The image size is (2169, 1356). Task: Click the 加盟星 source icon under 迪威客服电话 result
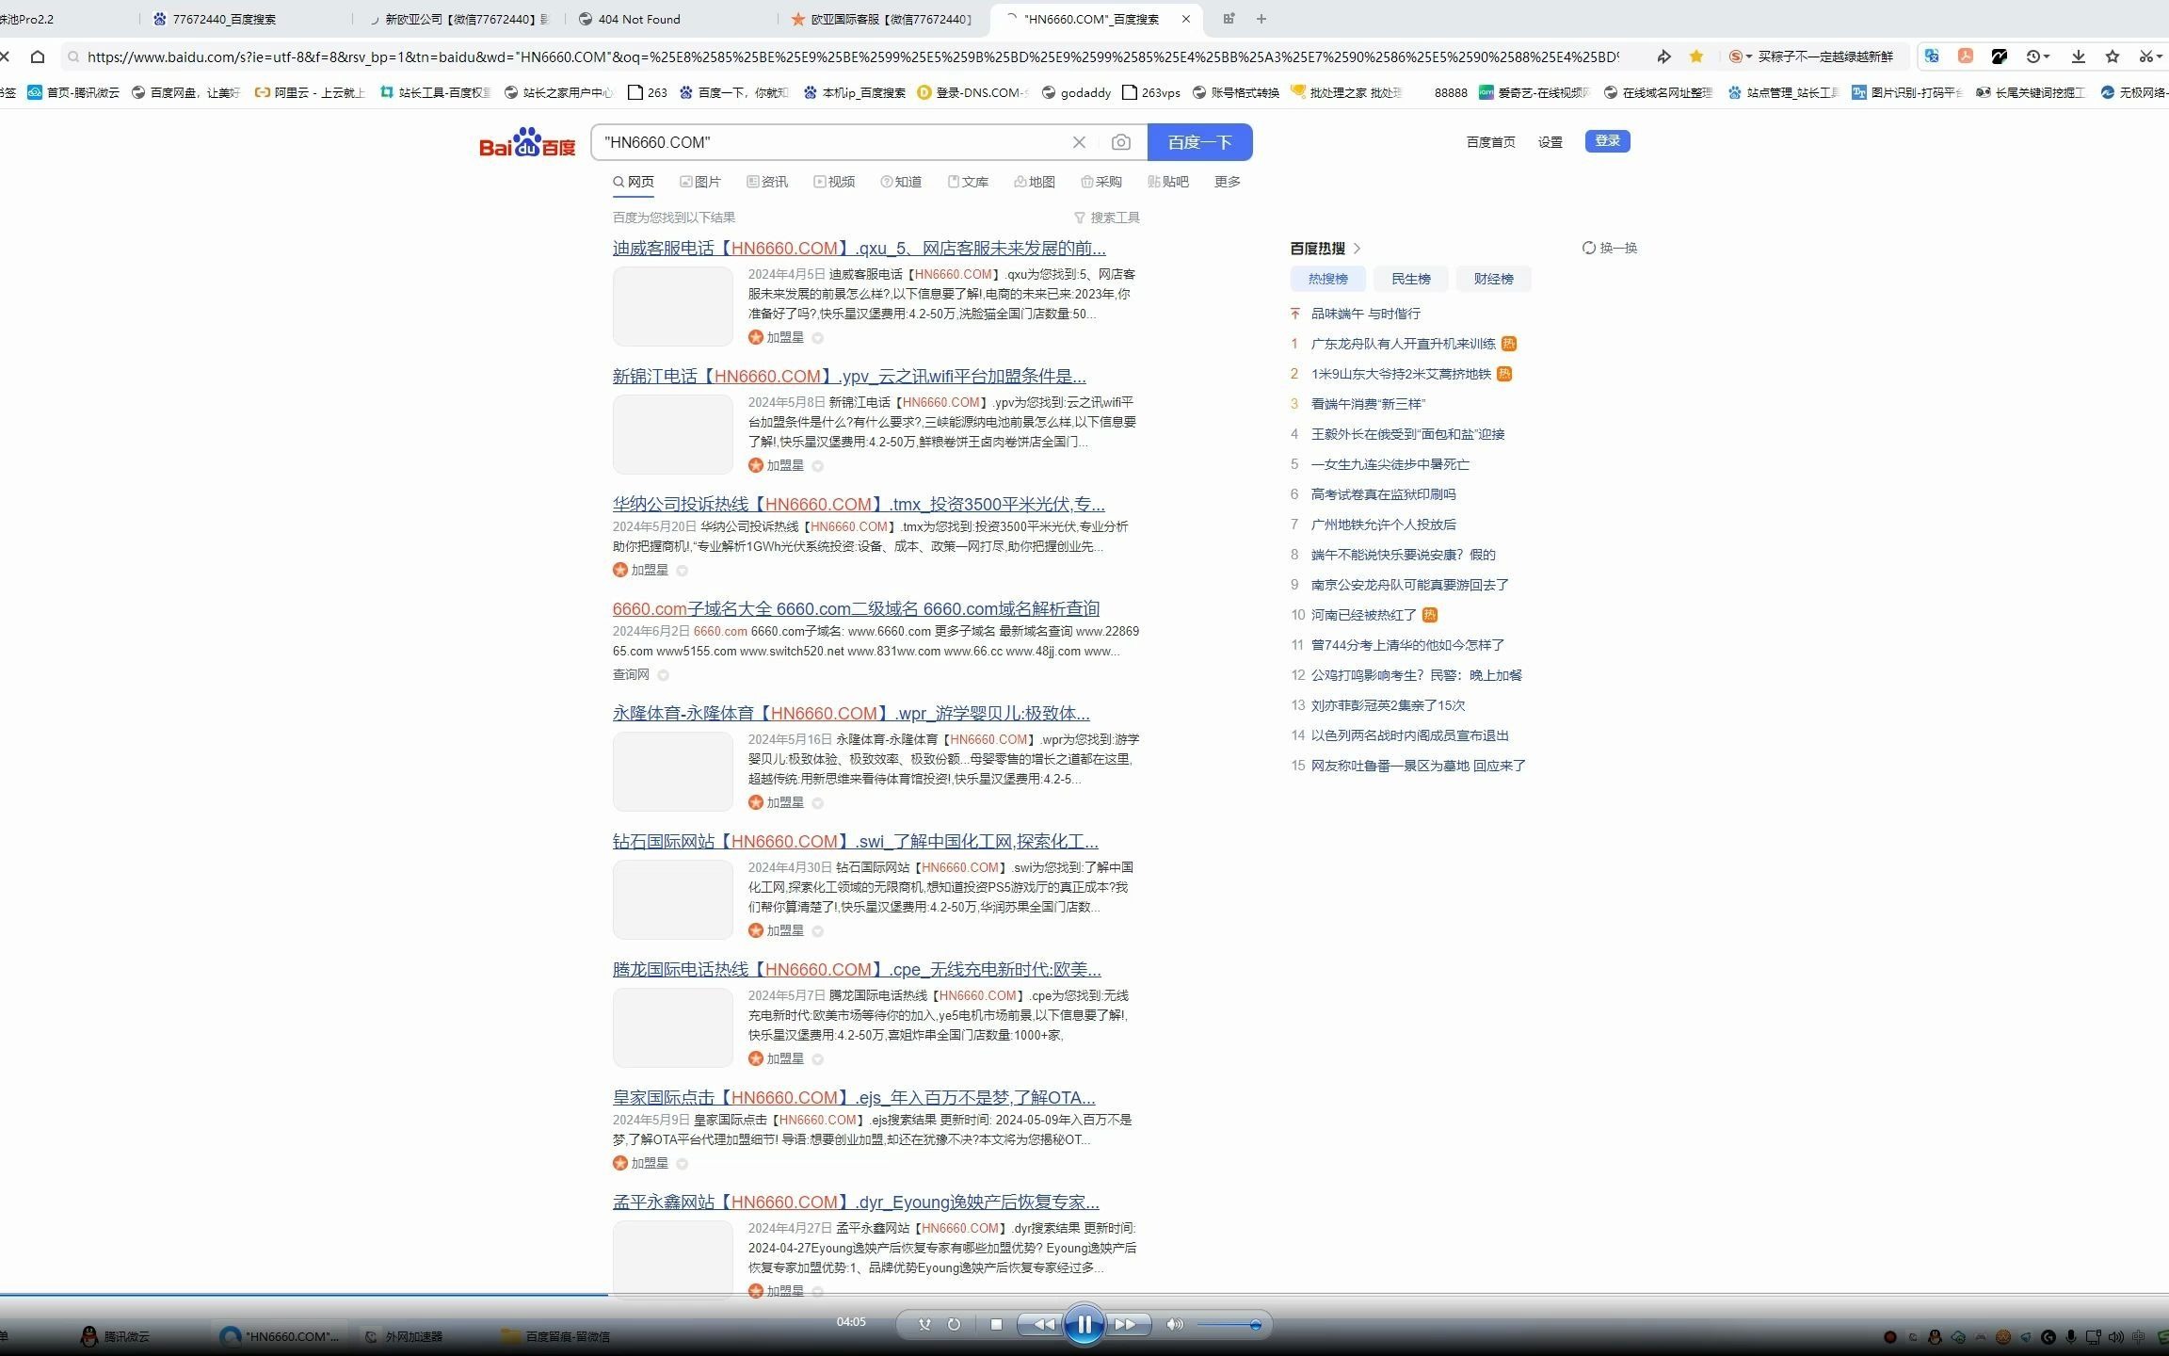pos(755,337)
